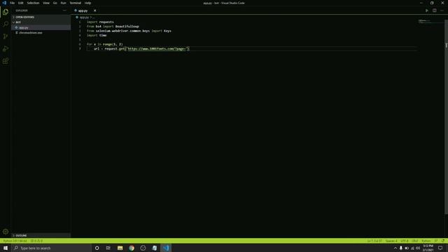Split the editor to the right
This screenshot has height=252, width=448.
434,10
